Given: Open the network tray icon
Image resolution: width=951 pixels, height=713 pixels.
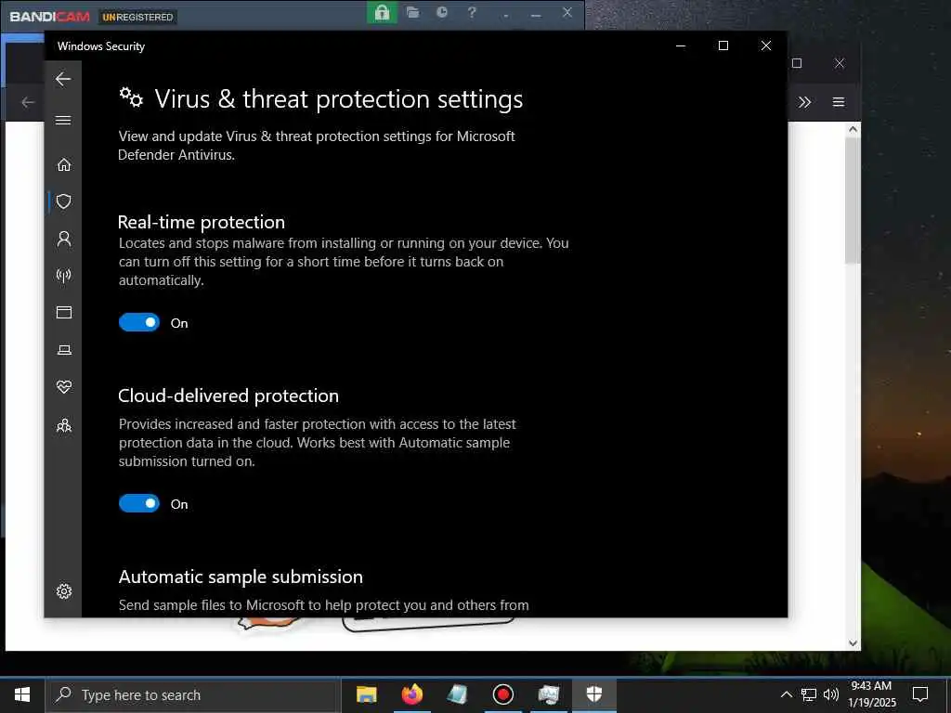Looking at the screenshot, I should (809, 694).
